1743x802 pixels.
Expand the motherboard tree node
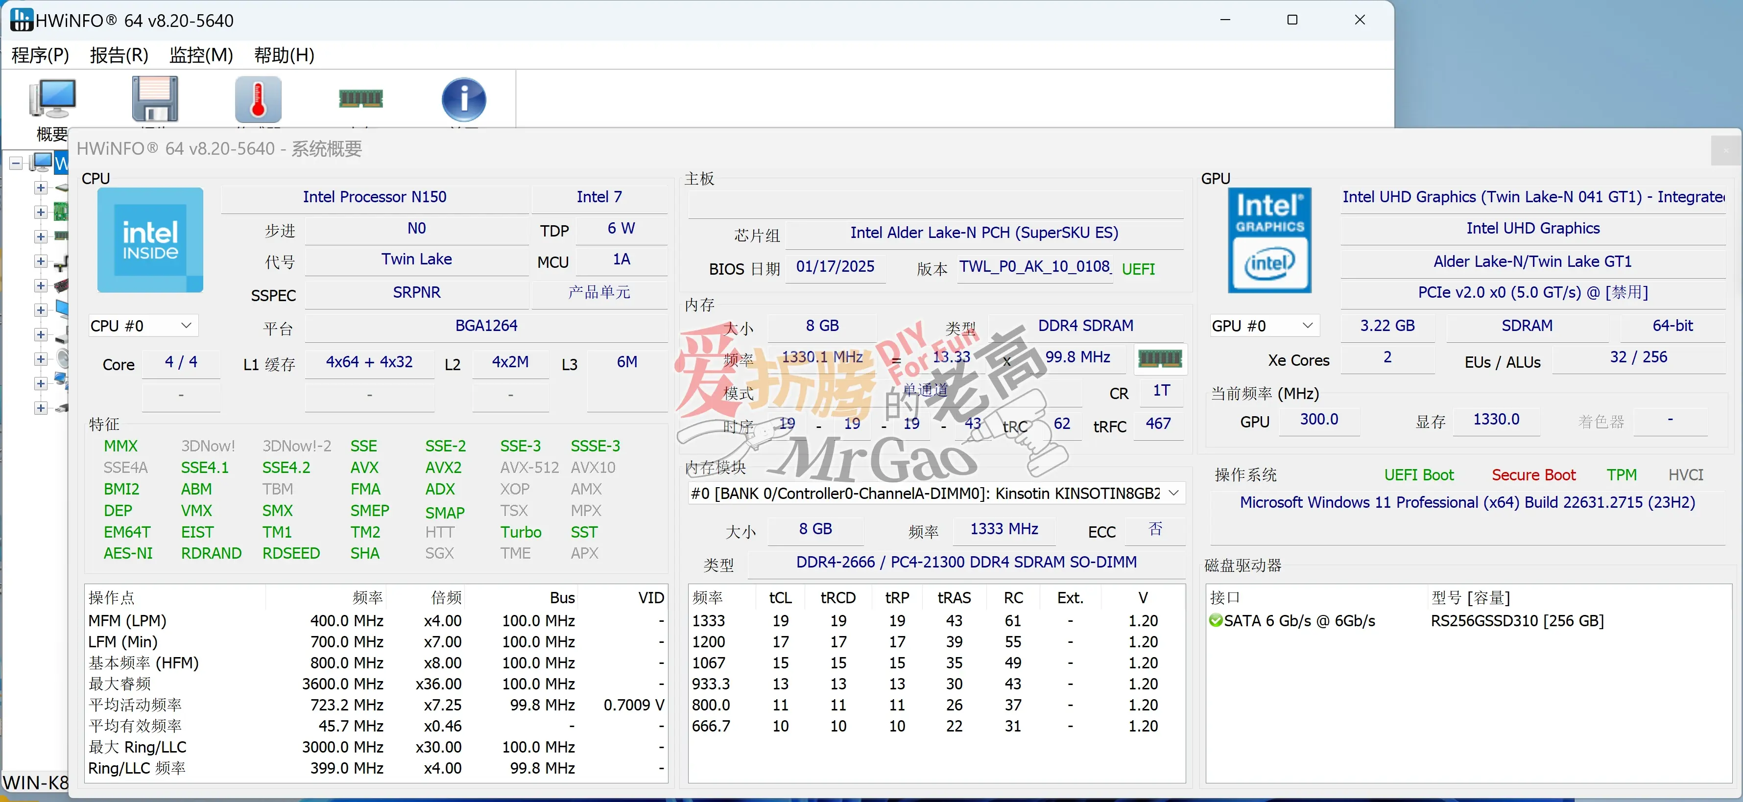41,212
